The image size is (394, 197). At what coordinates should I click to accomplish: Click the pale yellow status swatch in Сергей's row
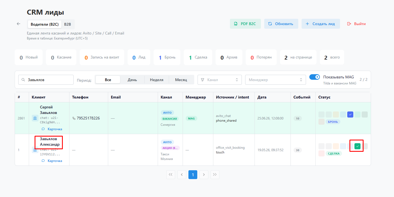tap(336, 115)
